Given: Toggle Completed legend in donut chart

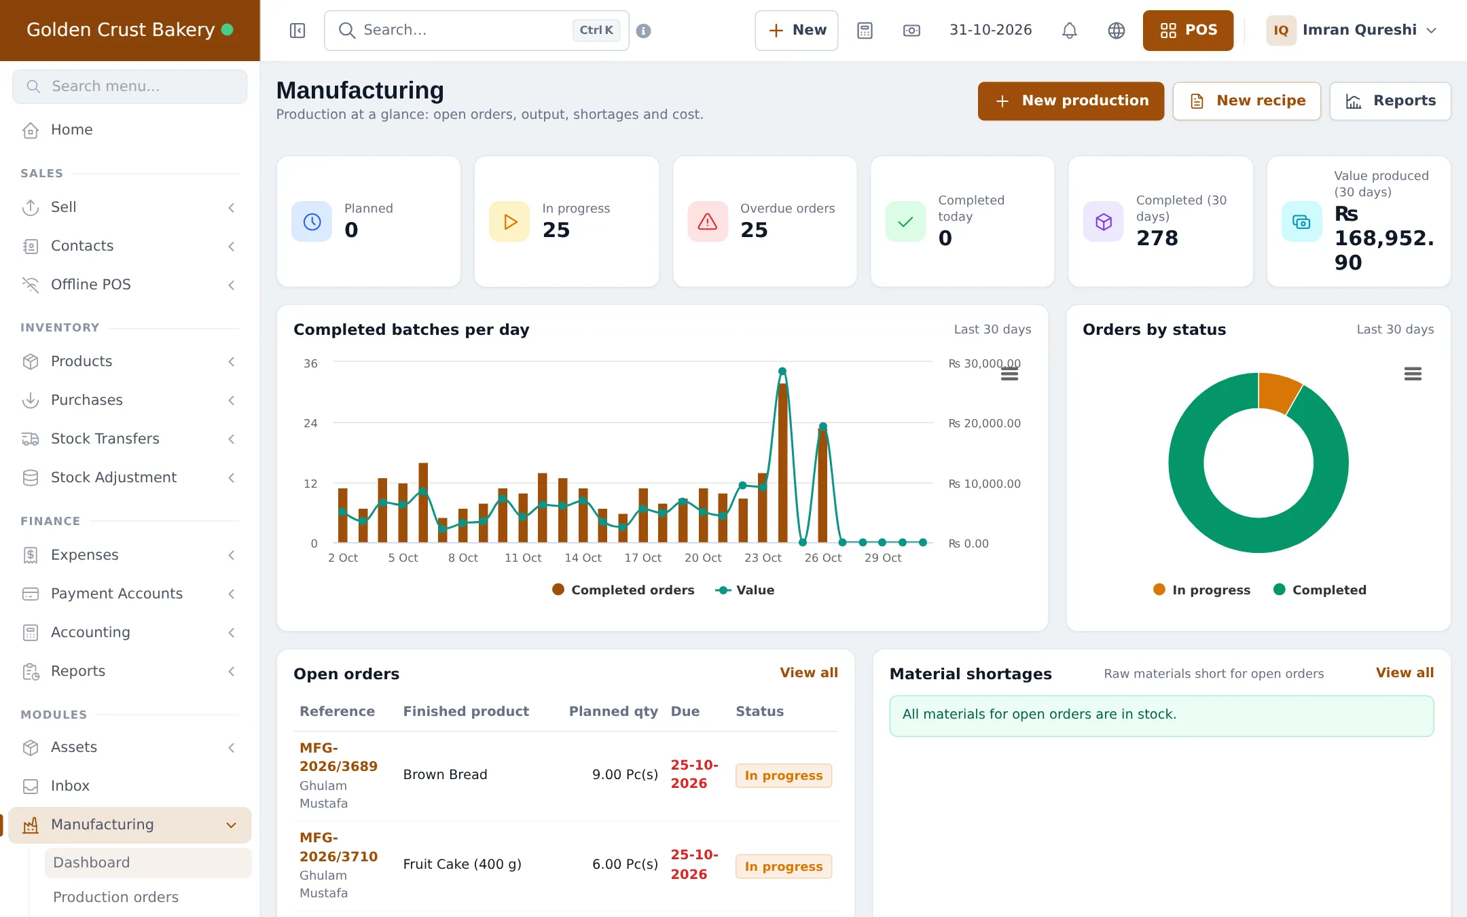Looking at the screenshot, I should [1320, 590].
